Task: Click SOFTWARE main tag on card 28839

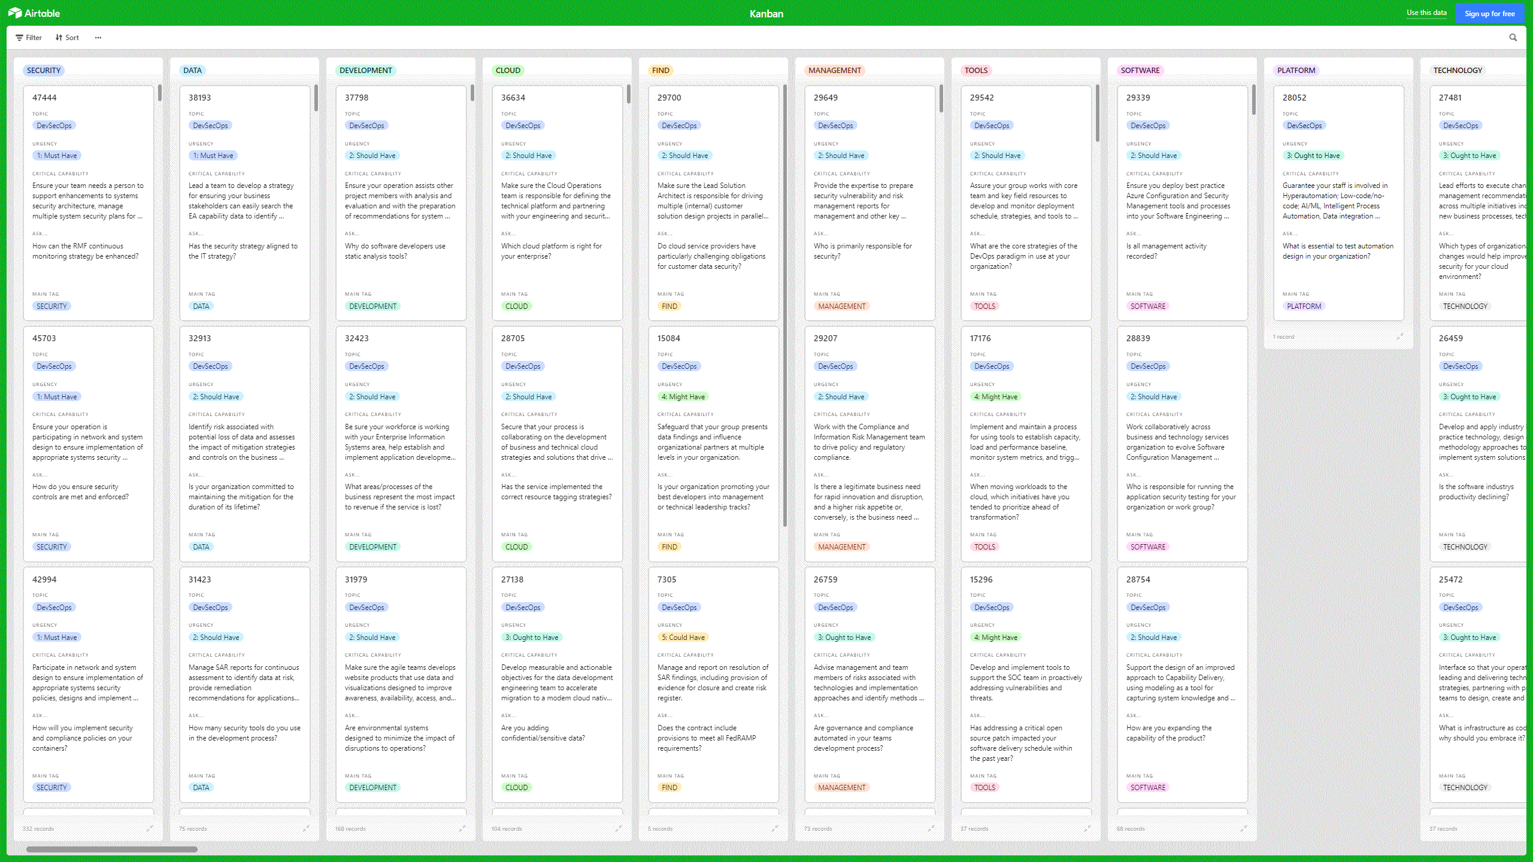Action: point(1148,547)
